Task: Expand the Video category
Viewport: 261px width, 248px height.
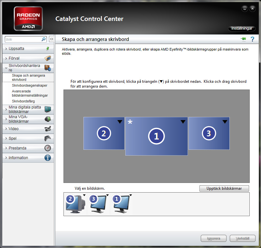Action: click(x=14, y=129)
